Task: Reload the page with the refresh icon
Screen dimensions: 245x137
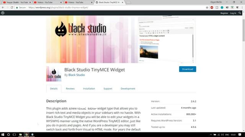Action: [12, 8]
